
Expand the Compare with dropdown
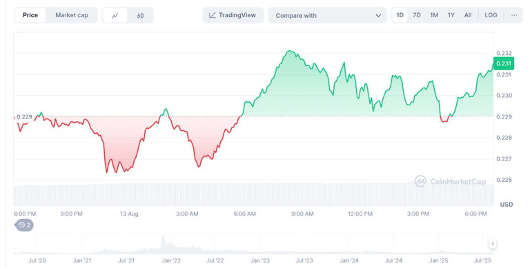click(327, 16)
